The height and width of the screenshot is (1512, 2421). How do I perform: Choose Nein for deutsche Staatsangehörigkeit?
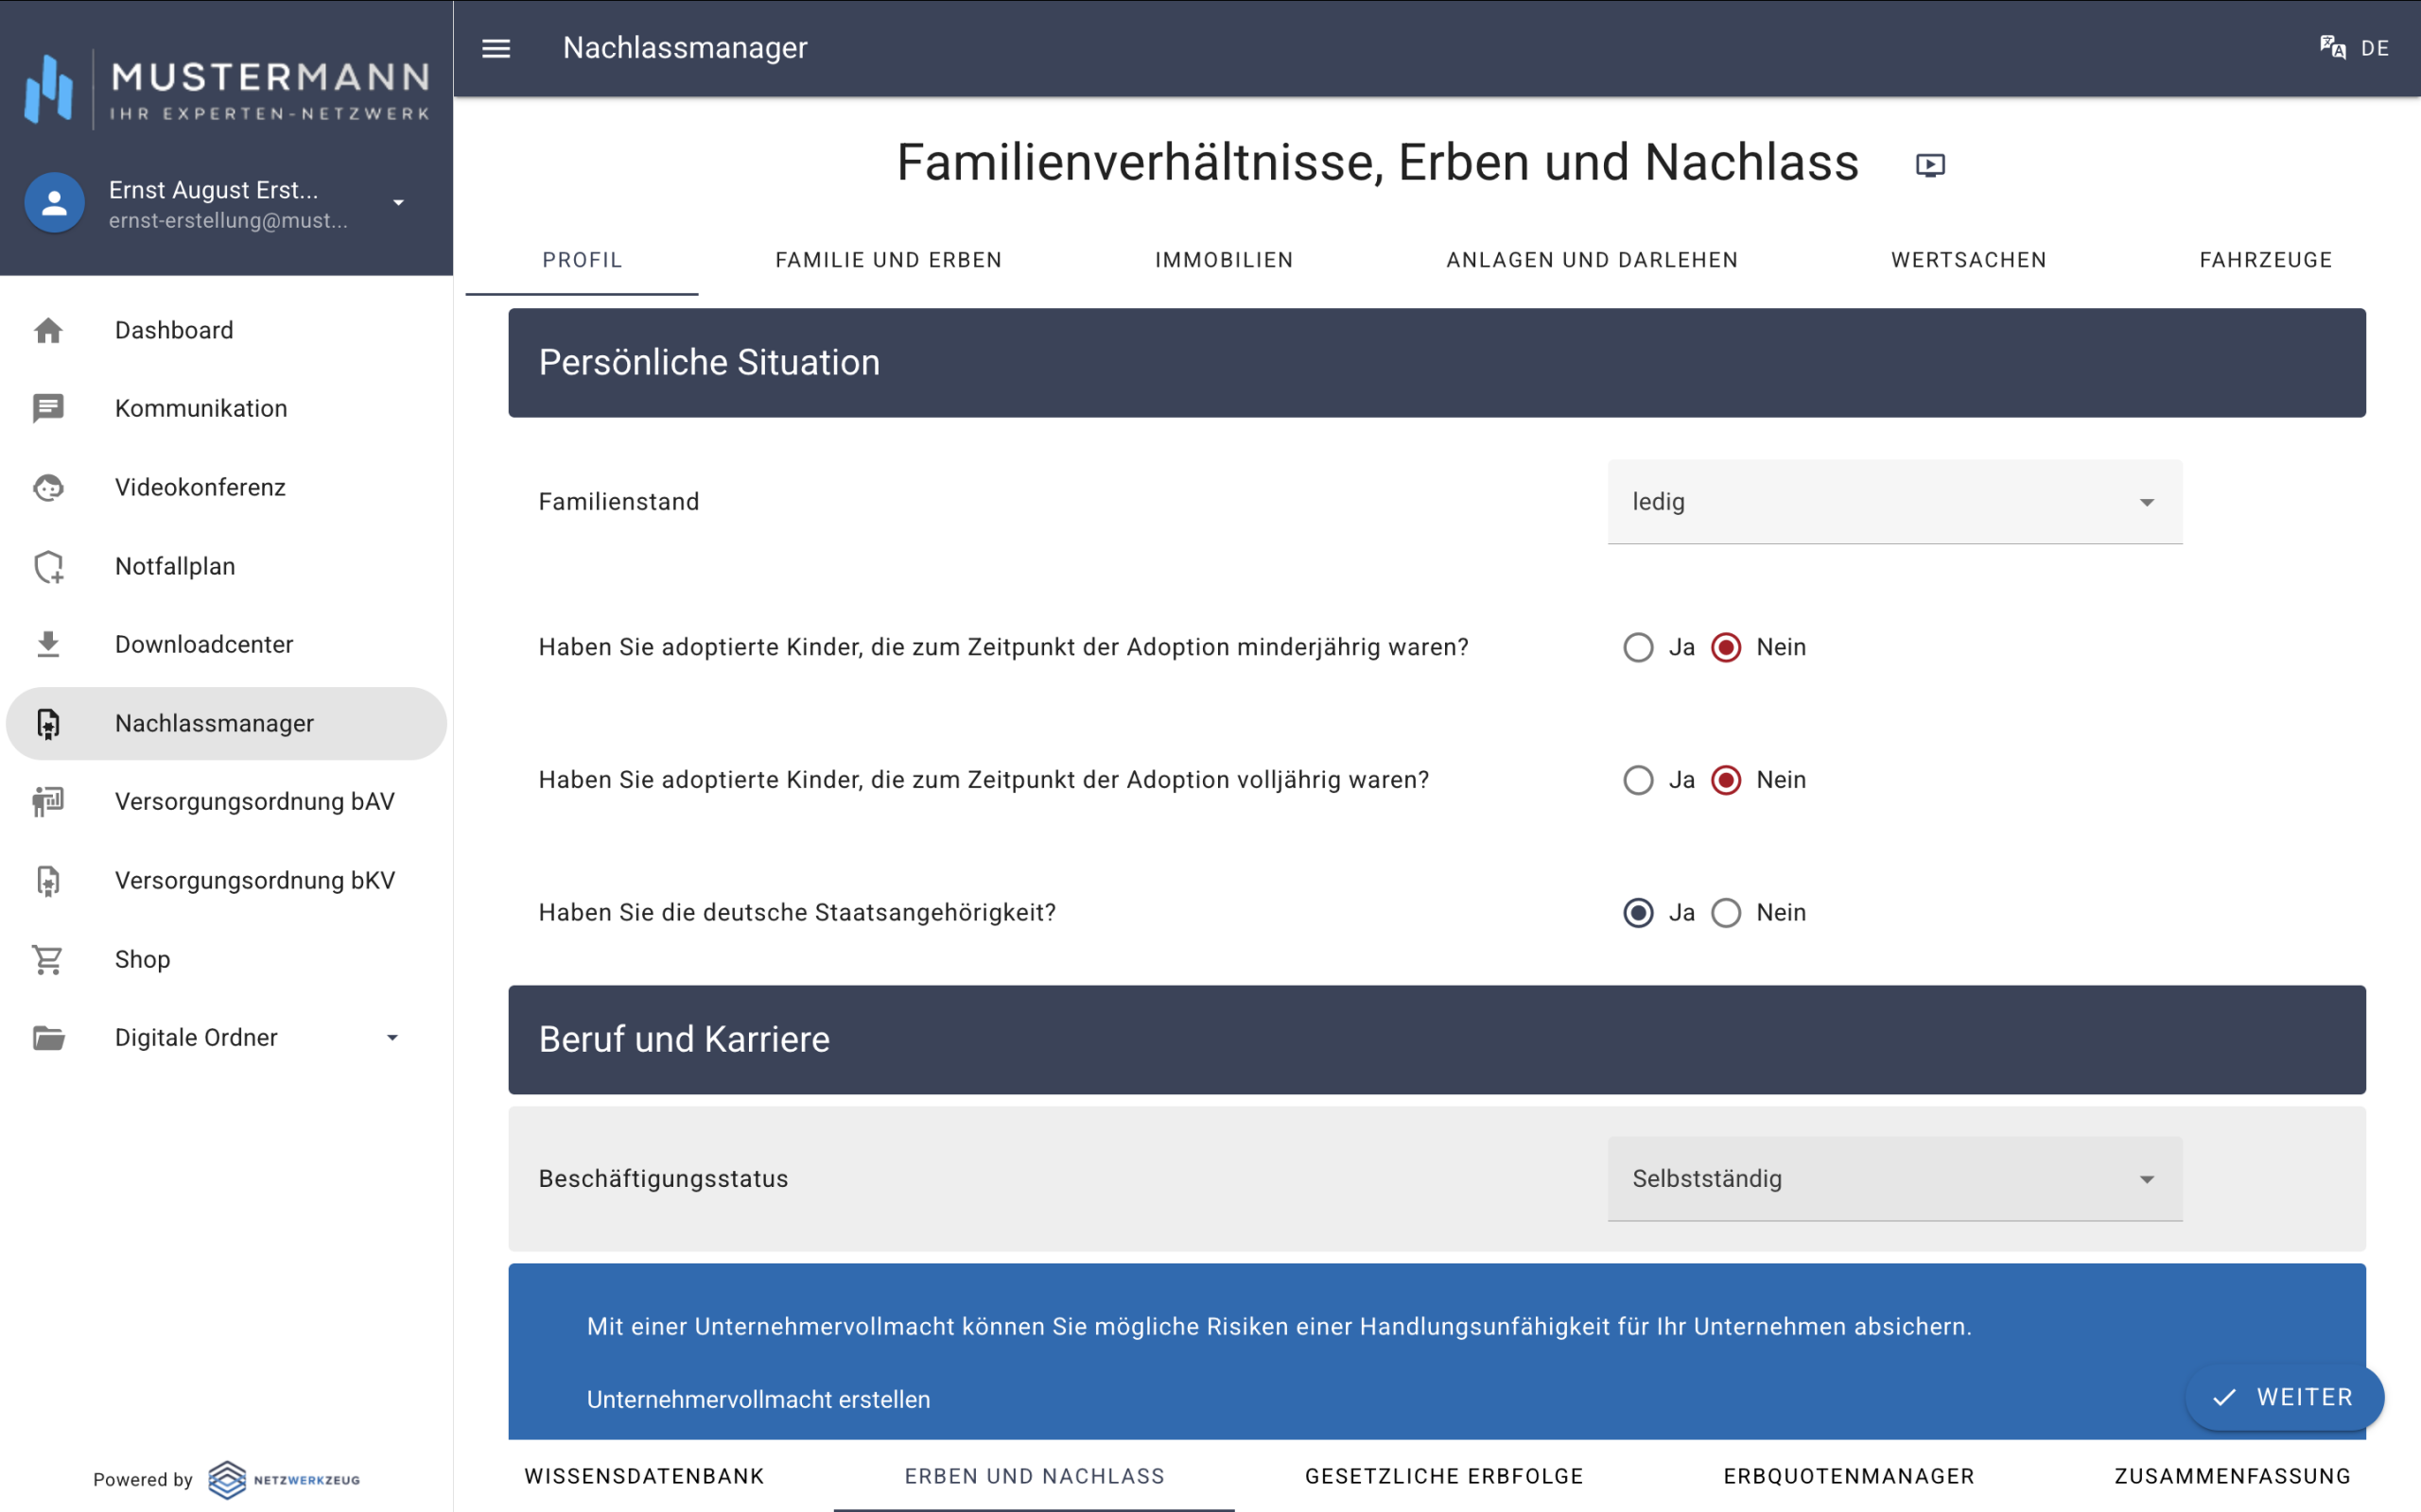(x=1726, y=912)
